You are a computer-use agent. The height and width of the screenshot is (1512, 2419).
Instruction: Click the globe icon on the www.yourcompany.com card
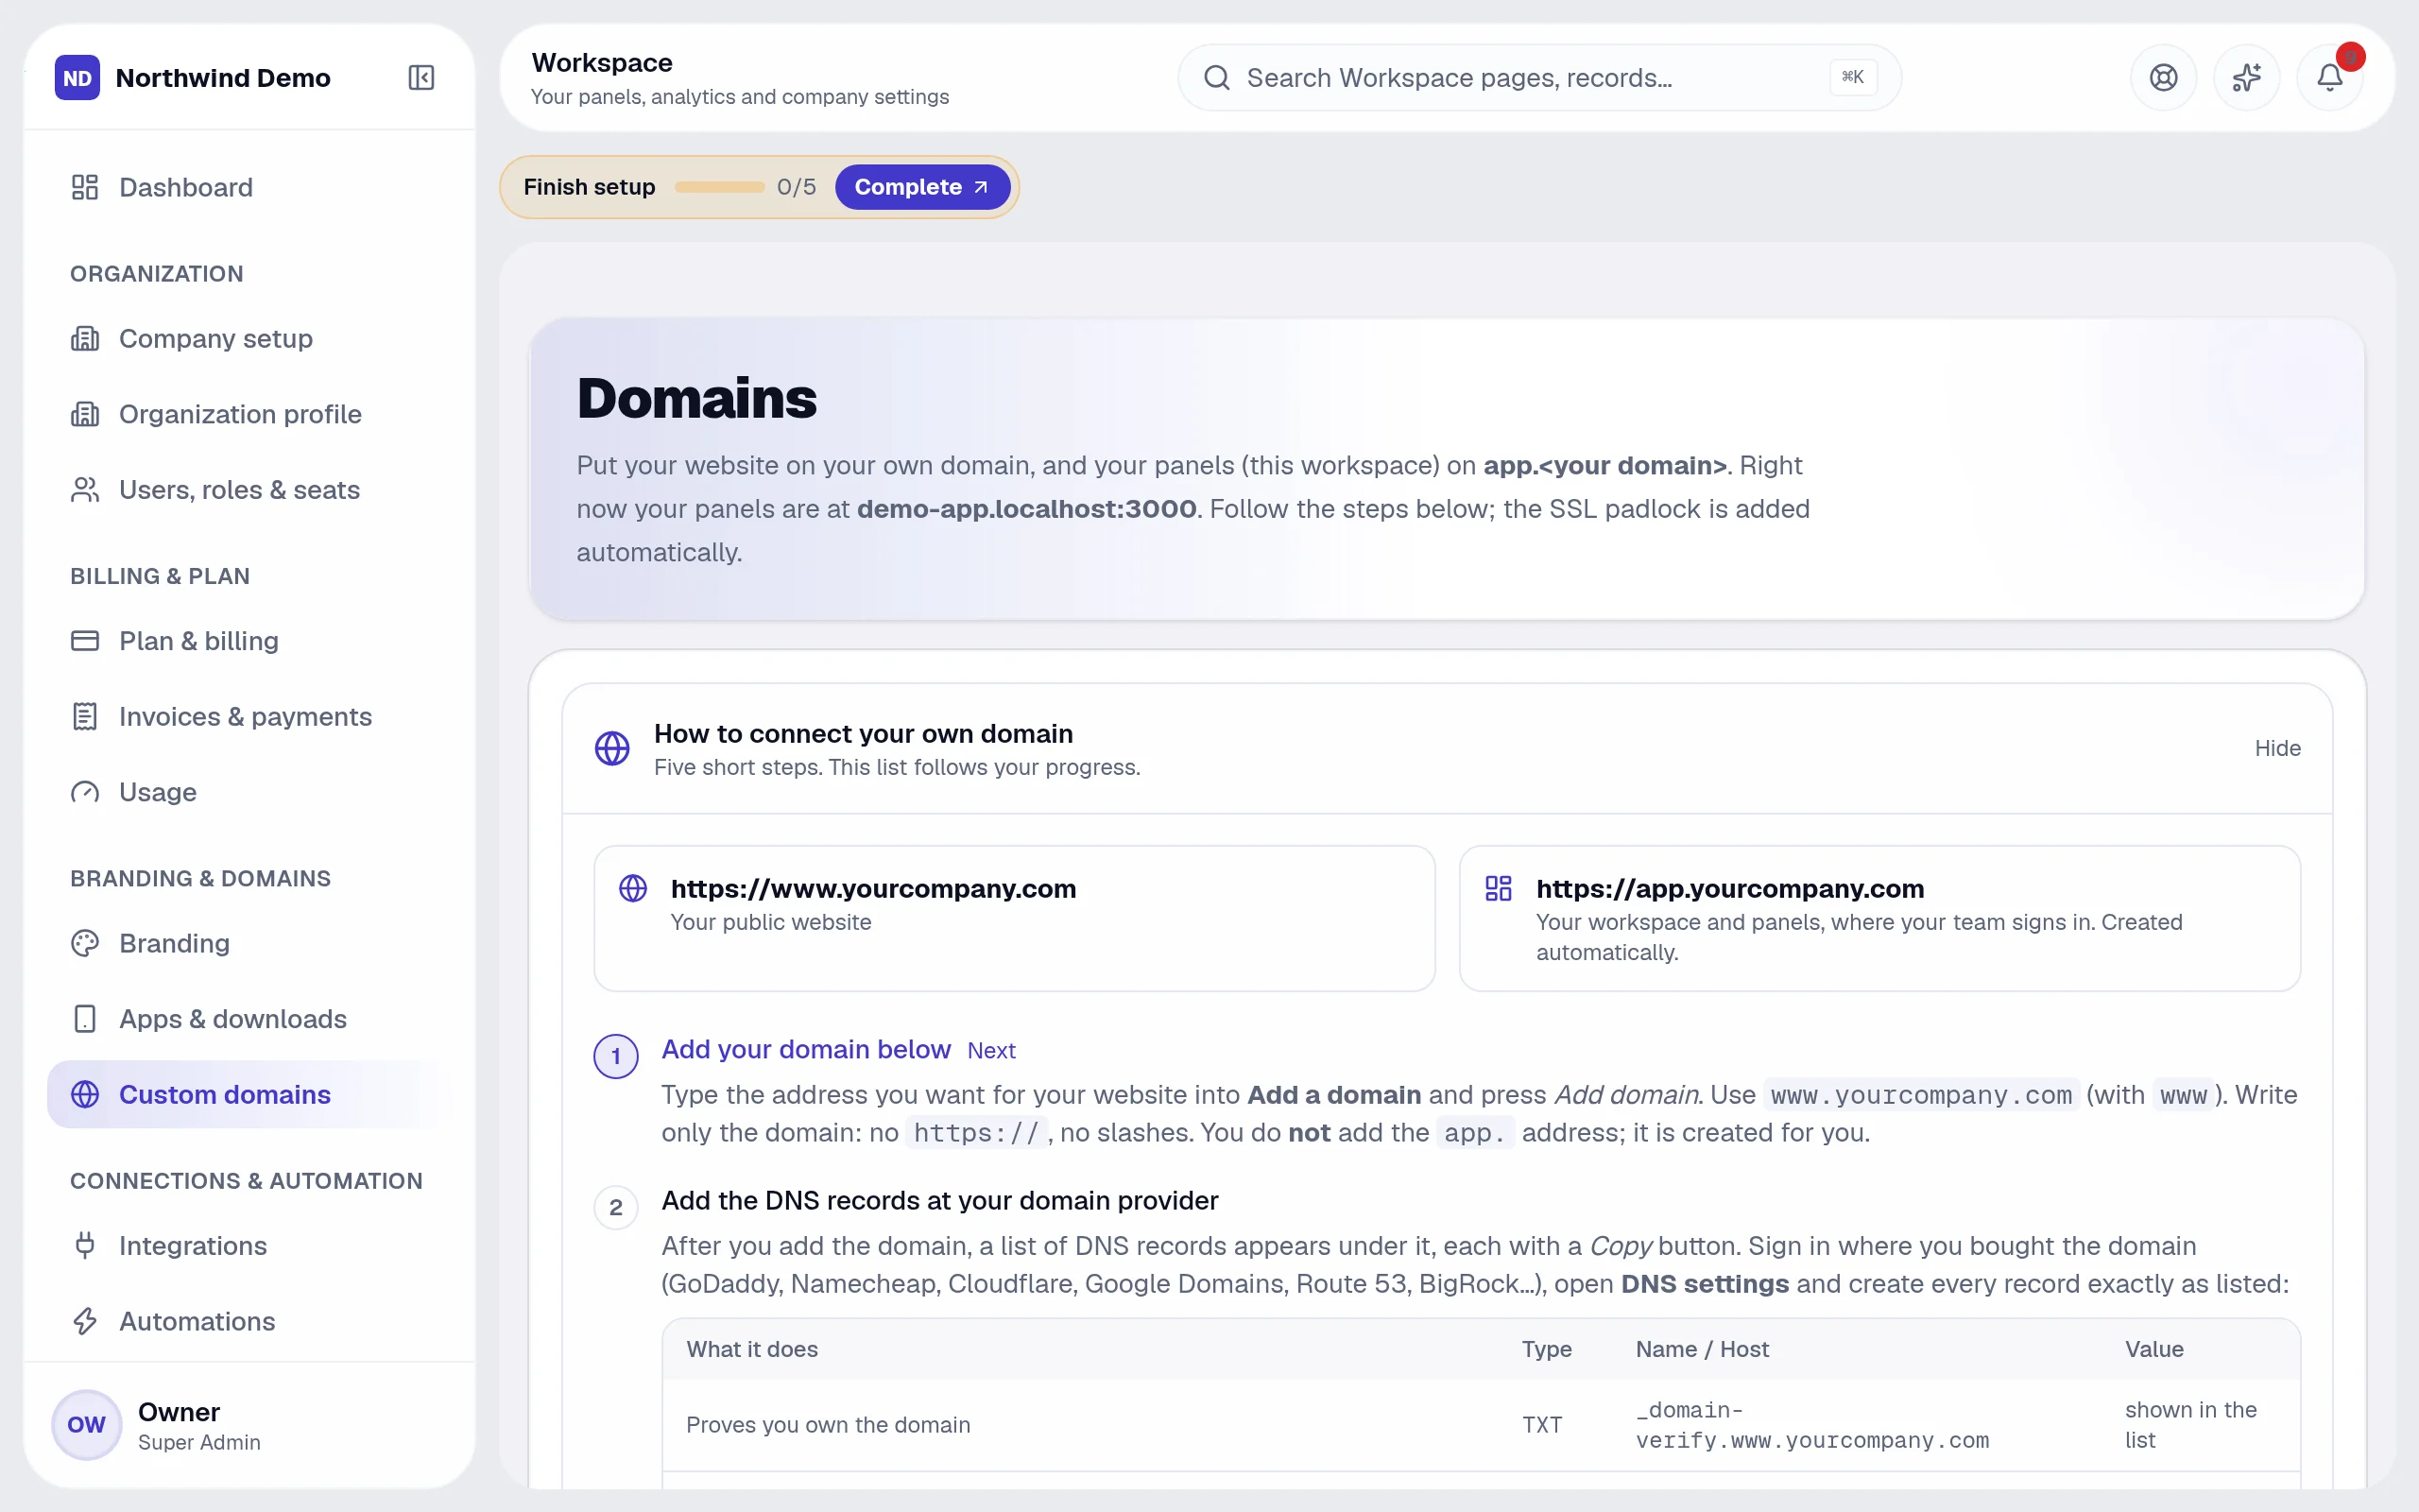click(633, 888)
